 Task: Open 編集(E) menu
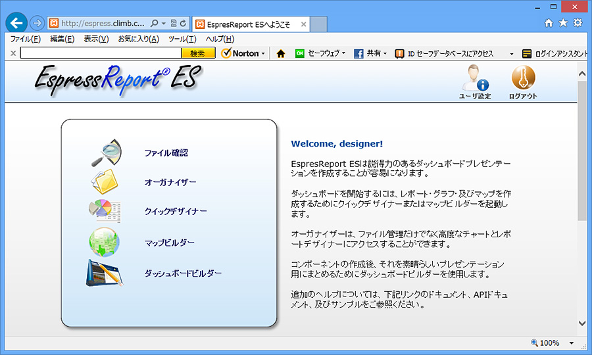pos(62,39)
